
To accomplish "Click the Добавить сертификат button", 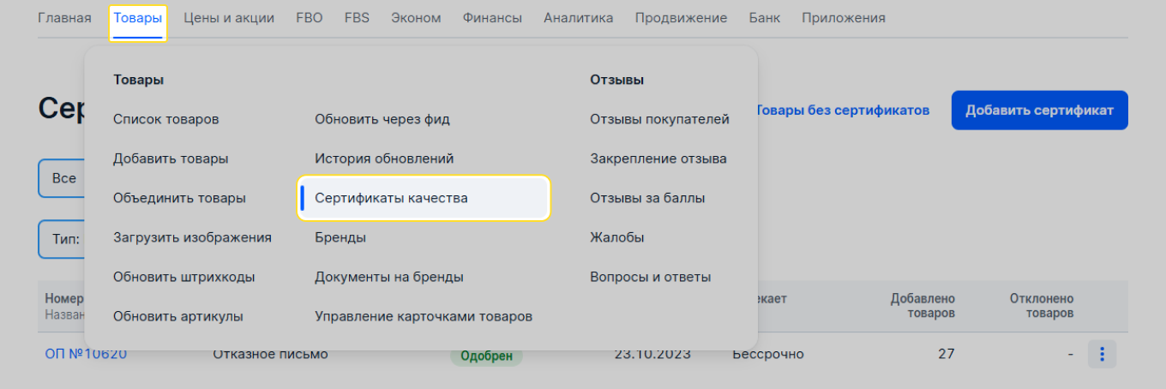I will pos(1039,111).
